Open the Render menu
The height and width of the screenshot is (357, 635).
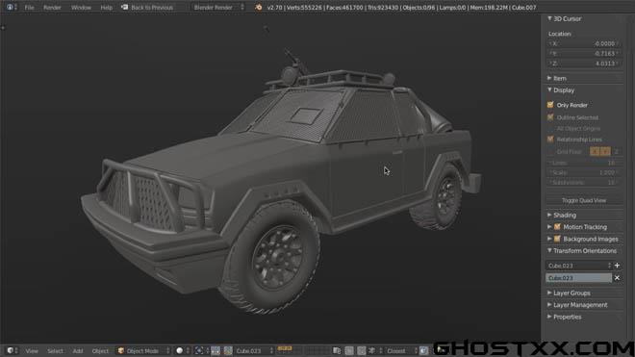tap(52, 8)
